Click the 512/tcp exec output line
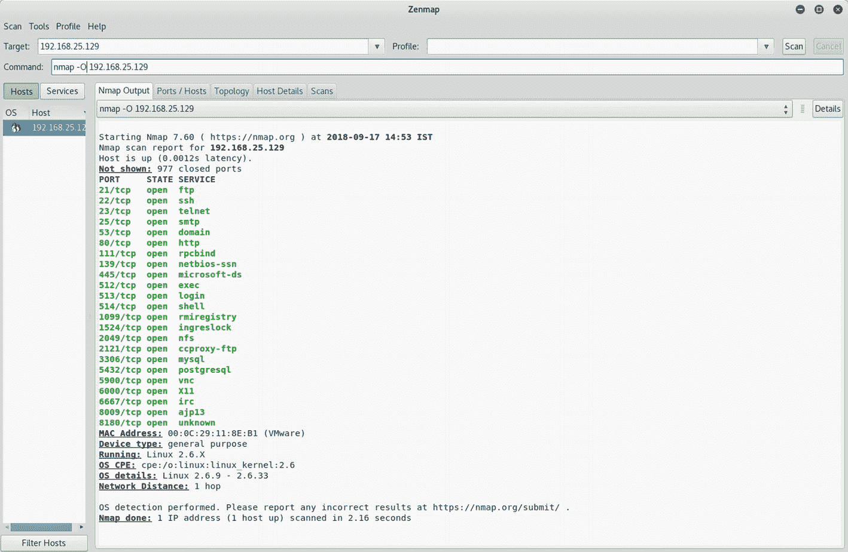The width and height of the screenshot is (848, 552). [x=149, y=286]
